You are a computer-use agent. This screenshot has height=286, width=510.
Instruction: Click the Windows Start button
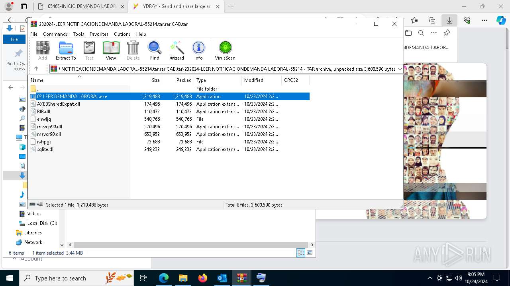(x=9, y=278)
